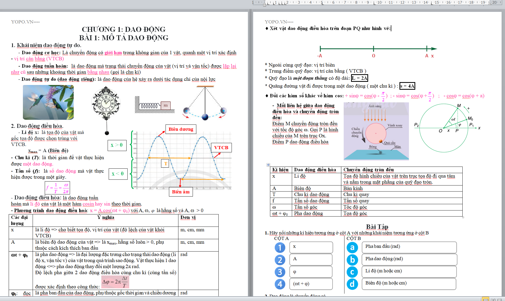
Task: Select the Δφ = 2π Δt/T formula
Action: 115,282
